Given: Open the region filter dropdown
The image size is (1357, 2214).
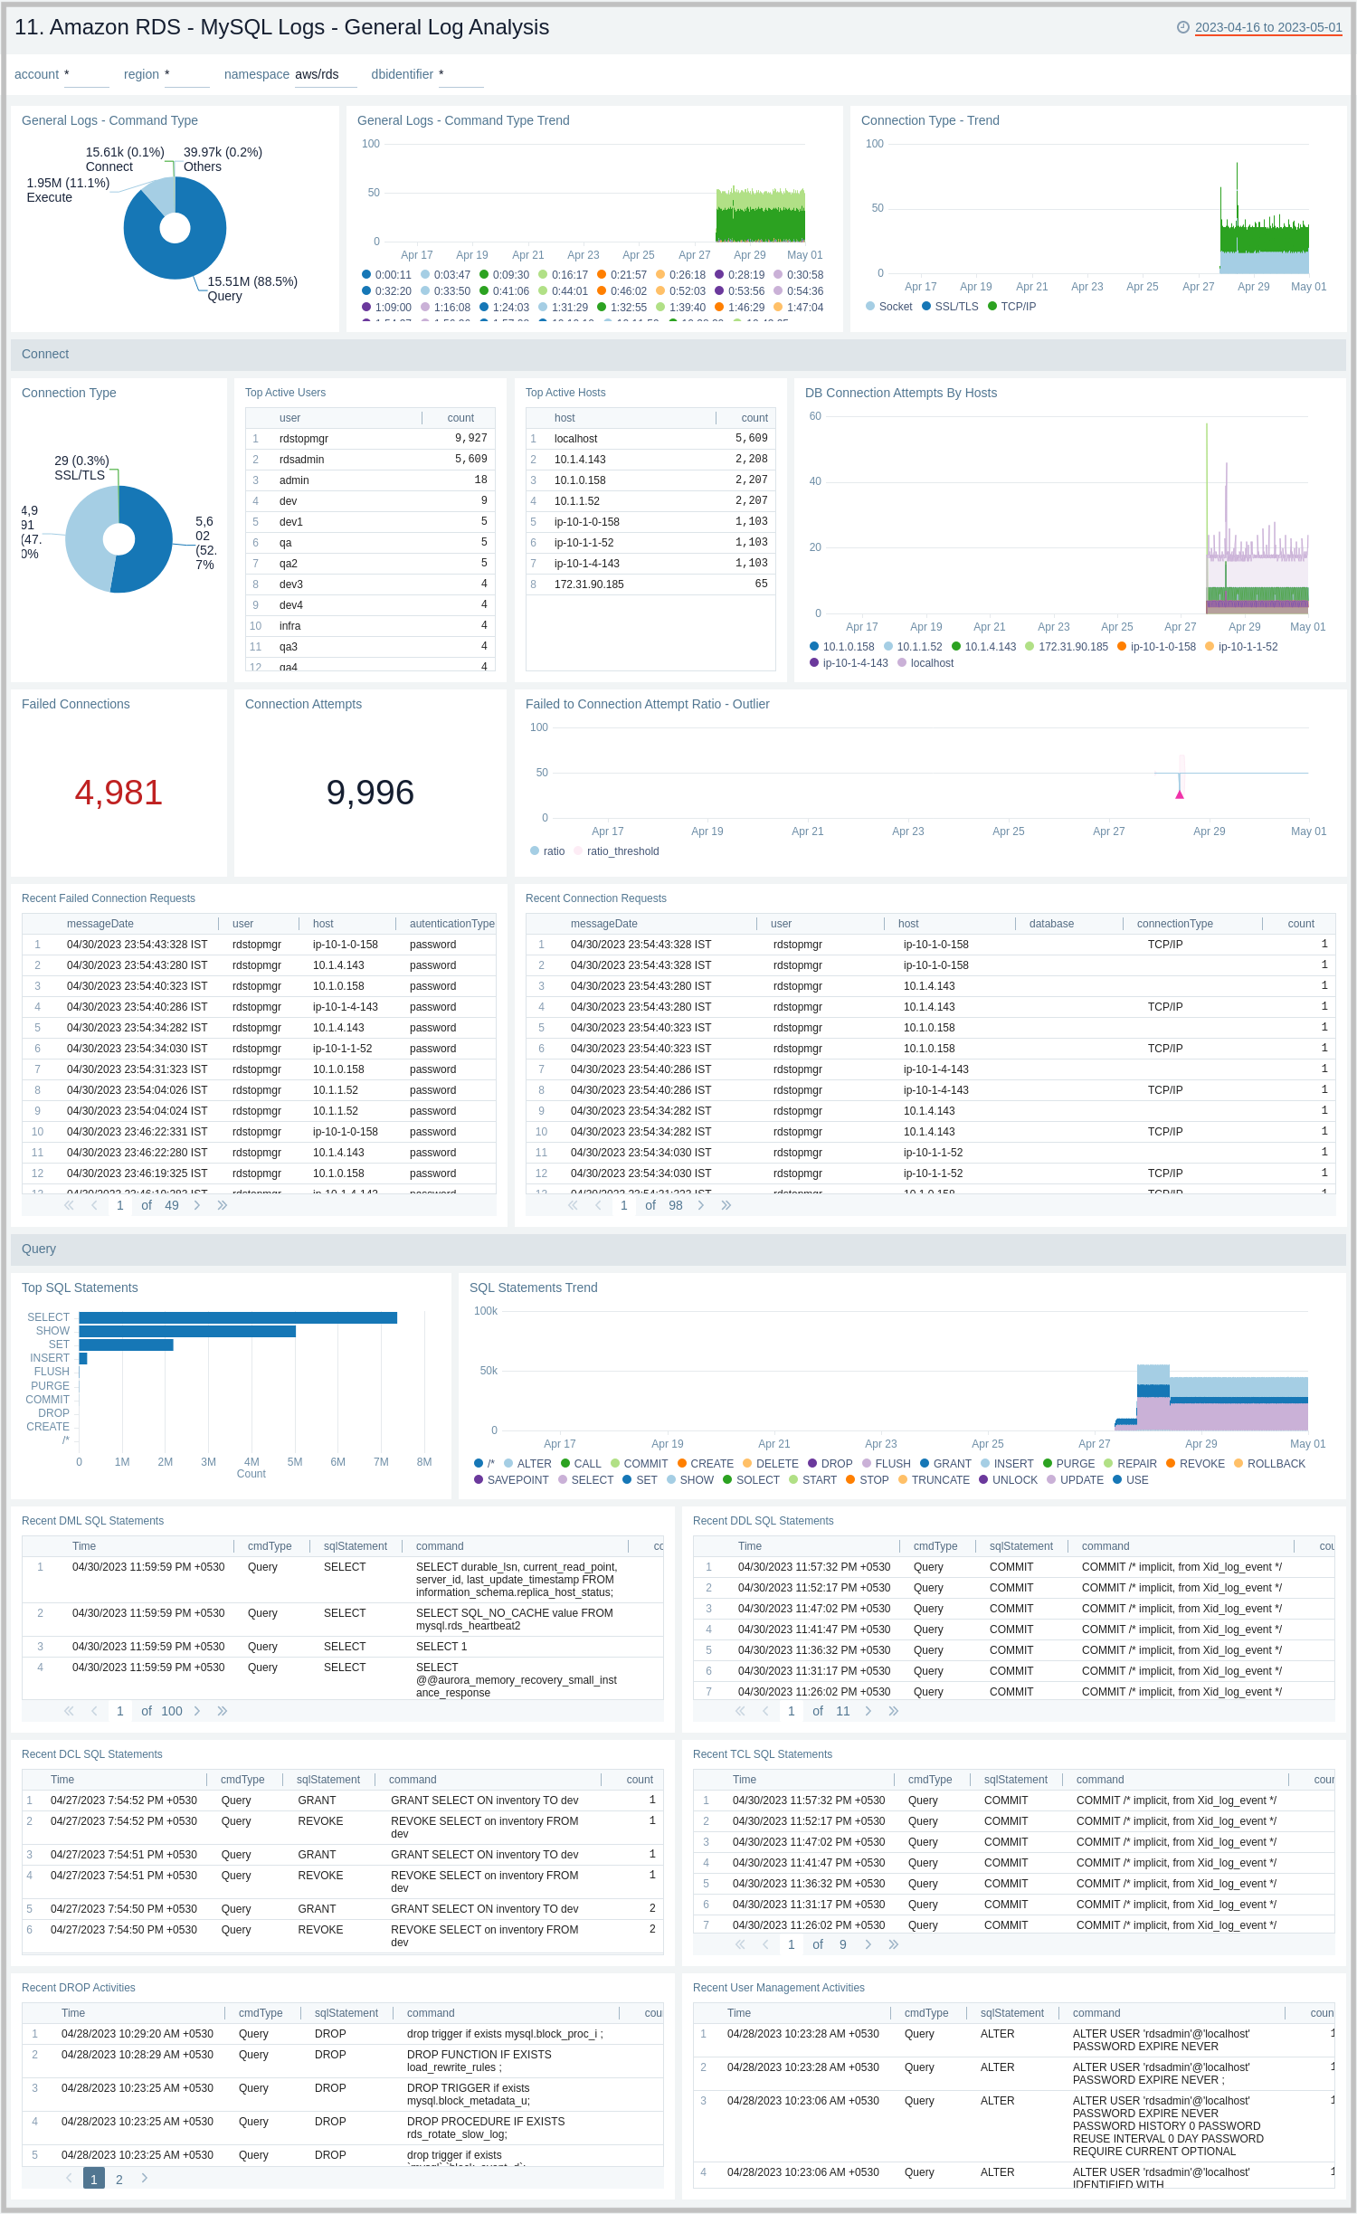Looking at the screenshot, I should (186, 75).
